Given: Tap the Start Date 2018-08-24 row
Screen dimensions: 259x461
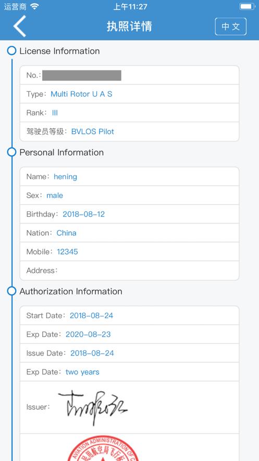Looking at the screenshot, I should point(129,315).
